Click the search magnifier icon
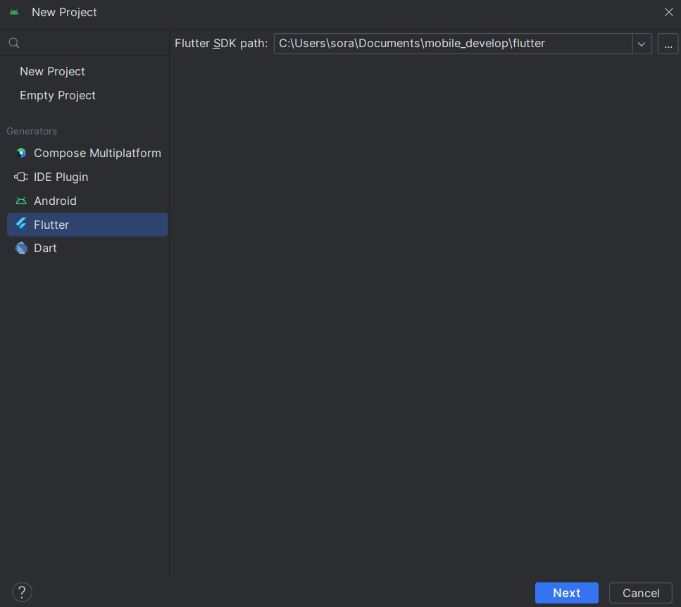 point(13,43)
